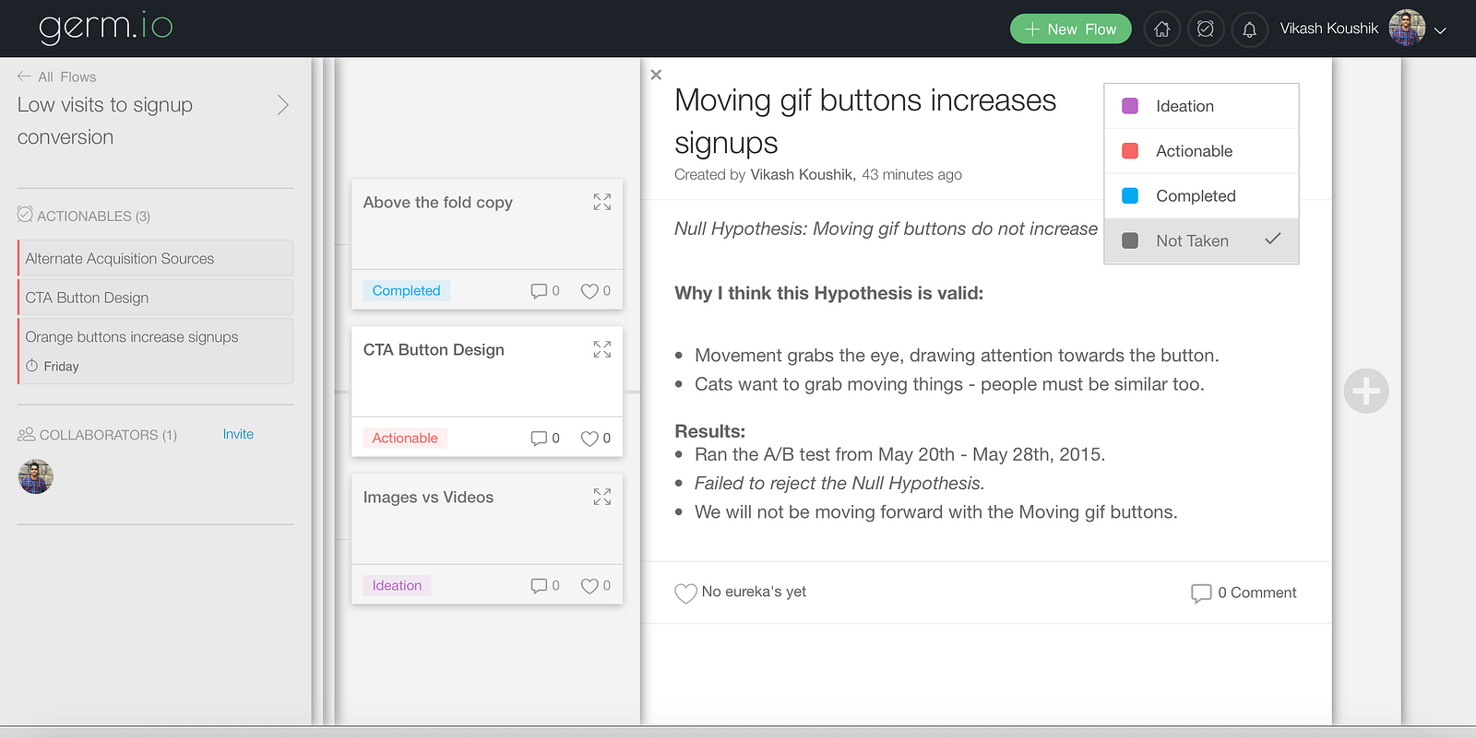Expand the Images vs Videos card
Viewport: 1476px width, 738px height.
click(602, 497)
